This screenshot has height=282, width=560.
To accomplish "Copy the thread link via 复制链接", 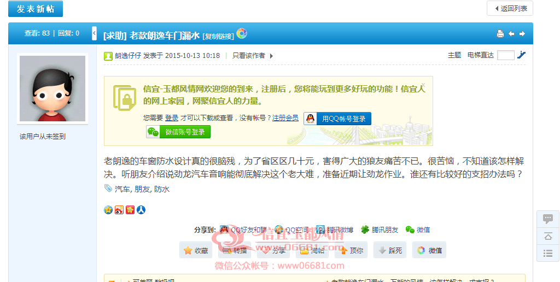I will (218, 36).
